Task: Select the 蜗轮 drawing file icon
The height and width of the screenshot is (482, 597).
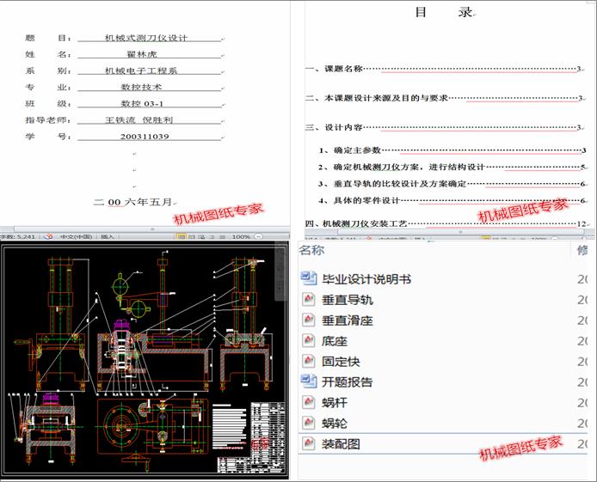Action: click(x=309, y=423)
